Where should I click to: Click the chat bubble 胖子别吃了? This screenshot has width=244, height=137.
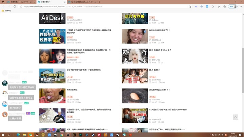click(x=15, y=108)
